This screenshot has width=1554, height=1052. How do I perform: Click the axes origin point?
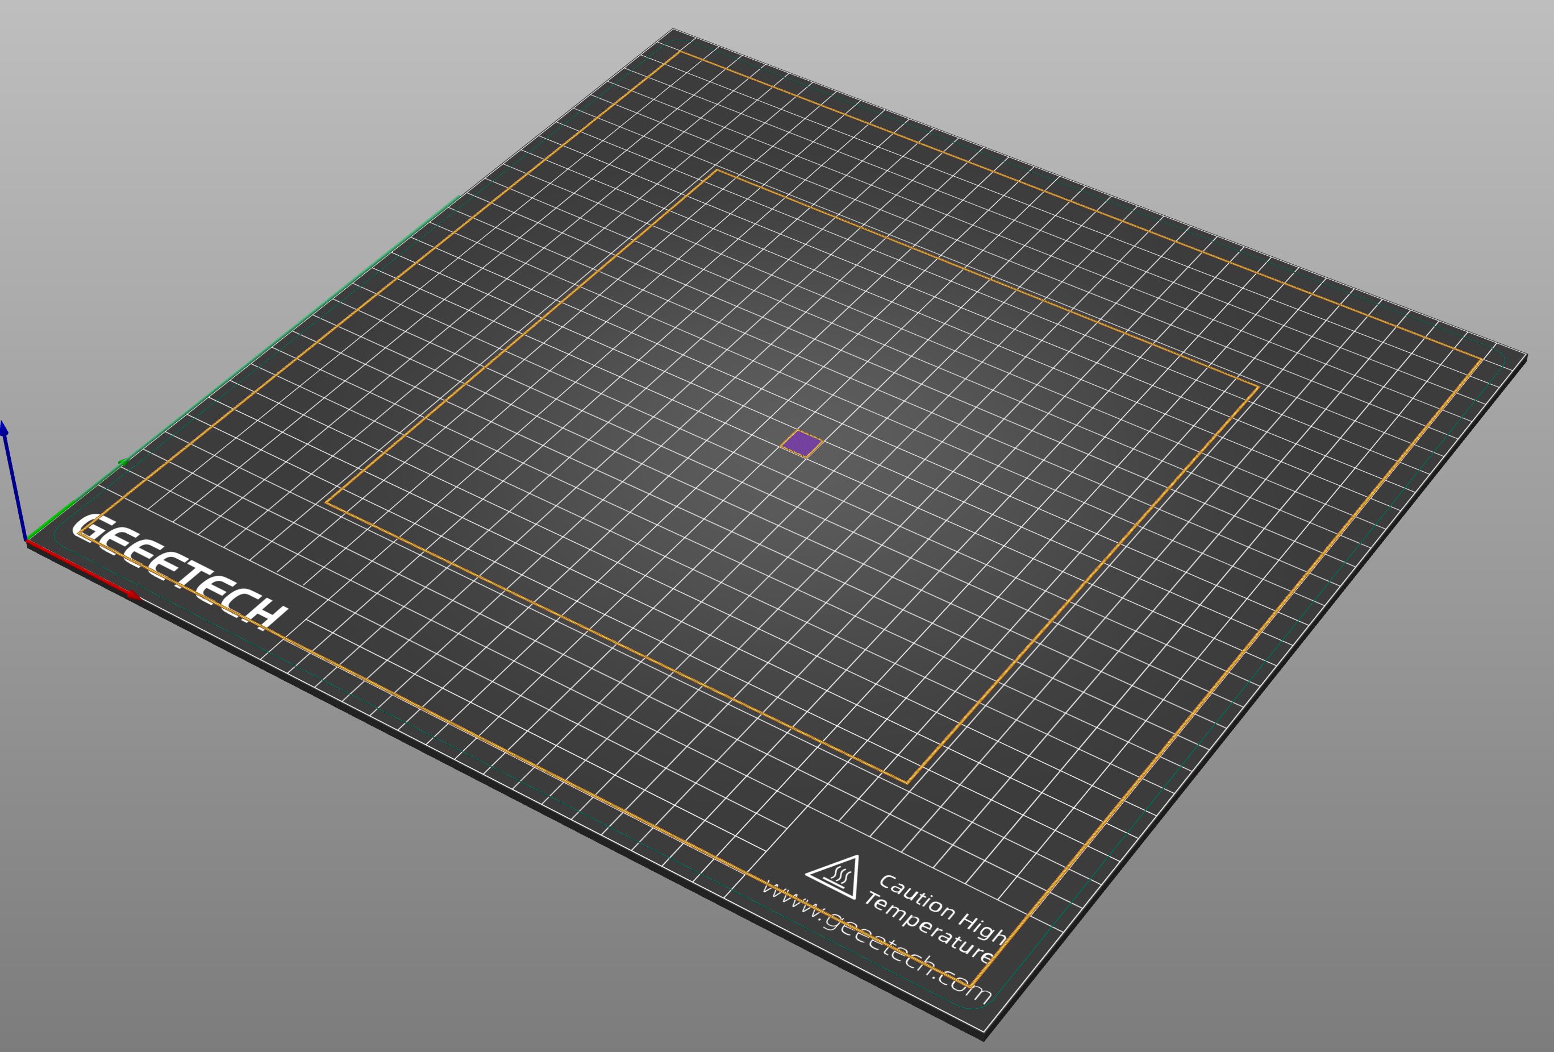27,540
